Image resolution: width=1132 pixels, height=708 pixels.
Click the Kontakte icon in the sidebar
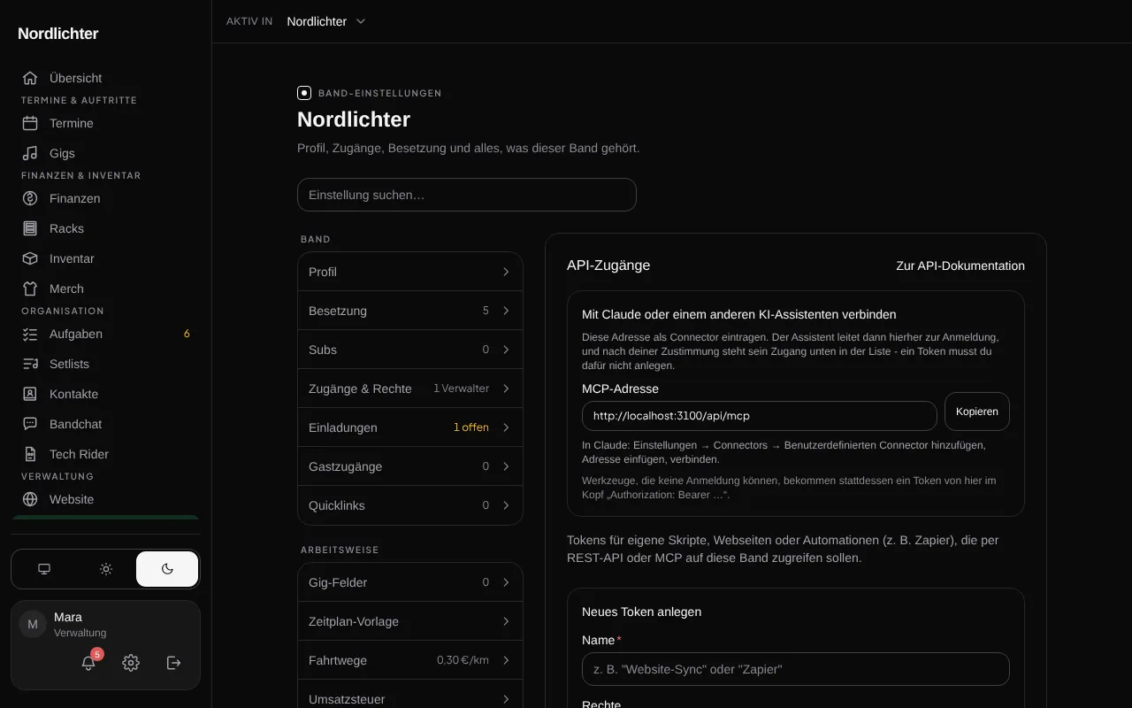30,394
